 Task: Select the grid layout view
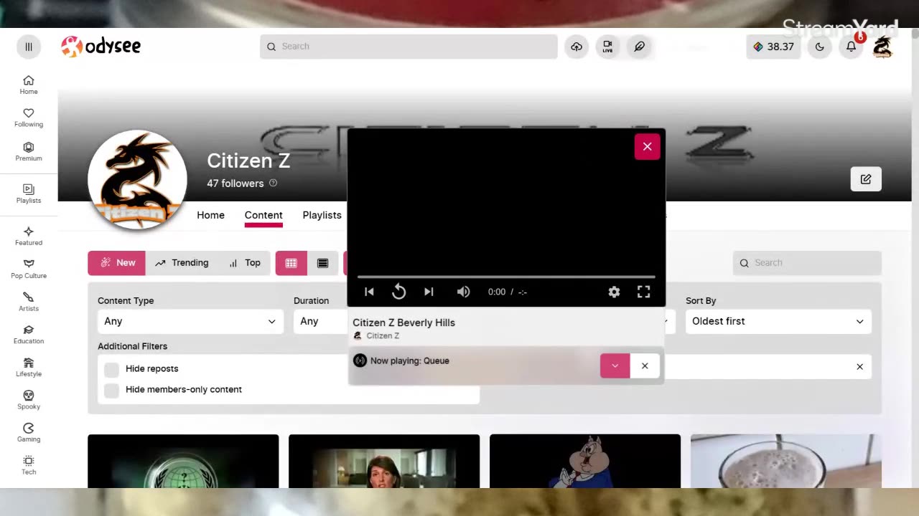(291, 263)
